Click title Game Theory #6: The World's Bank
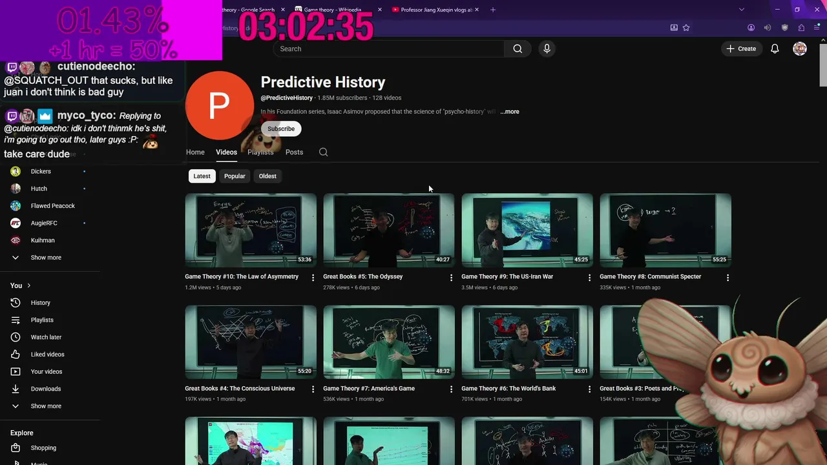 click(508, 389)
